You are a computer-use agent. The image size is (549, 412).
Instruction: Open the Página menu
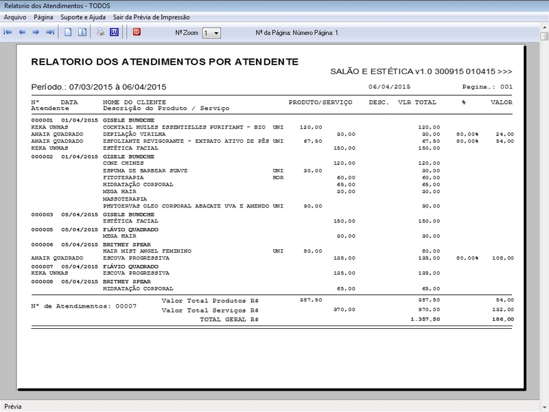click(x=43, y=17)
